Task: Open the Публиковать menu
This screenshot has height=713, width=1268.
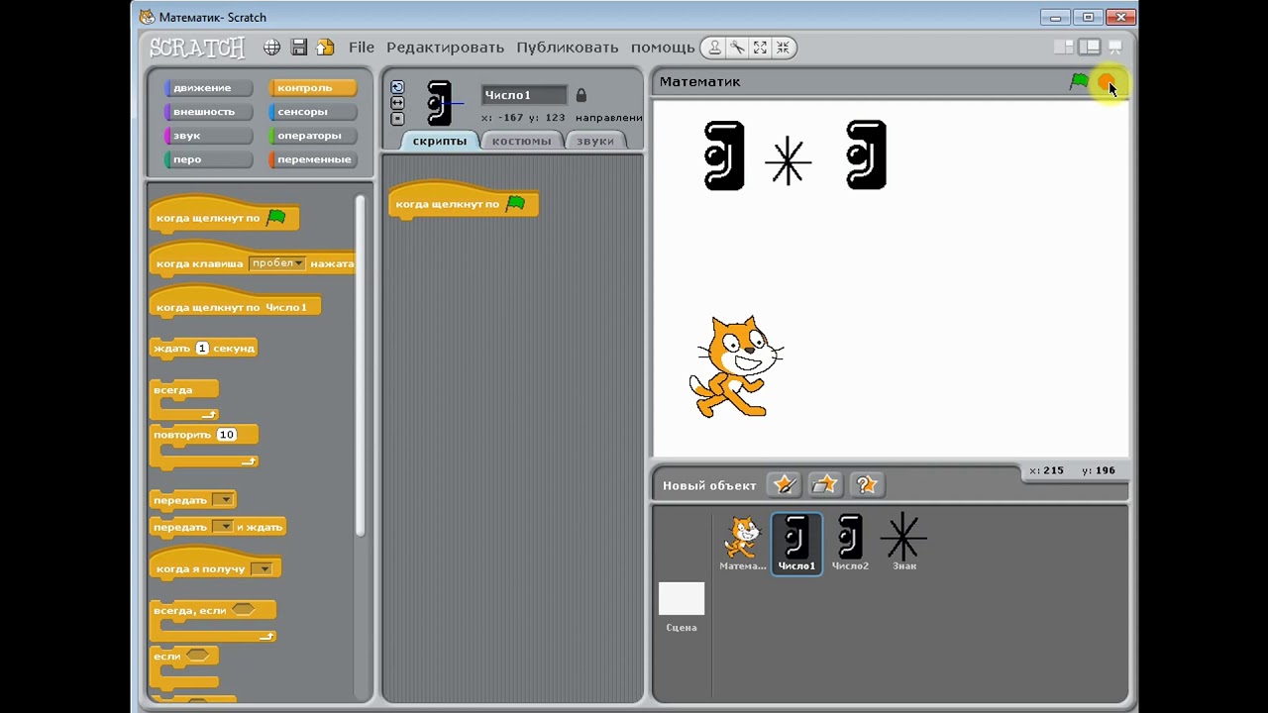Action: [567, 48]
